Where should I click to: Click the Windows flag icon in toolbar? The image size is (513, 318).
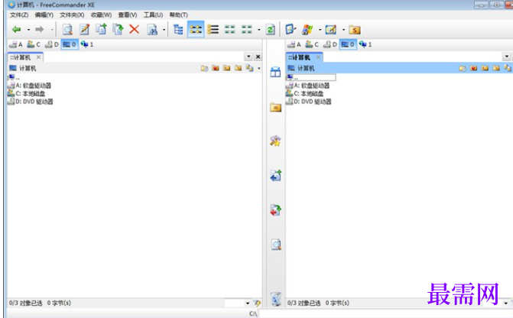click(x=307, y=30)
